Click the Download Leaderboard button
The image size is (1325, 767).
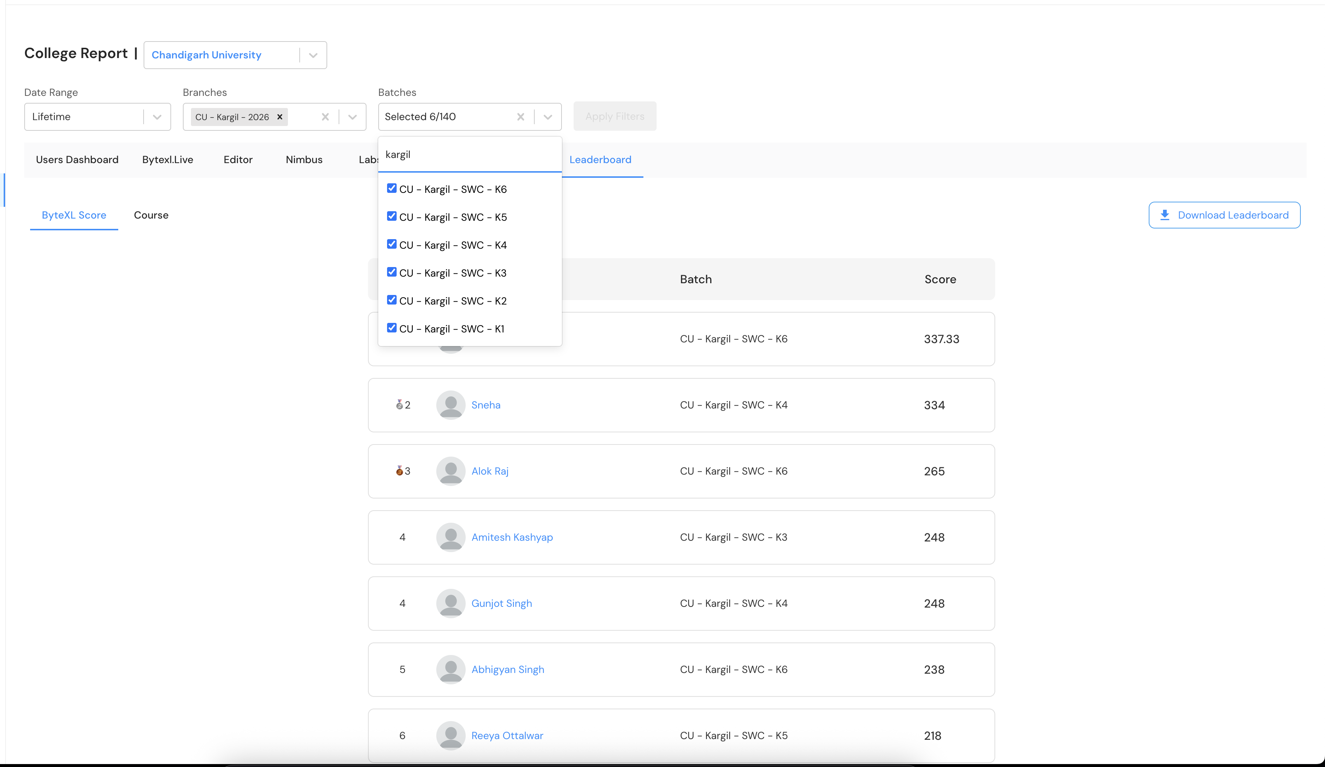(x=1224, y=215)
